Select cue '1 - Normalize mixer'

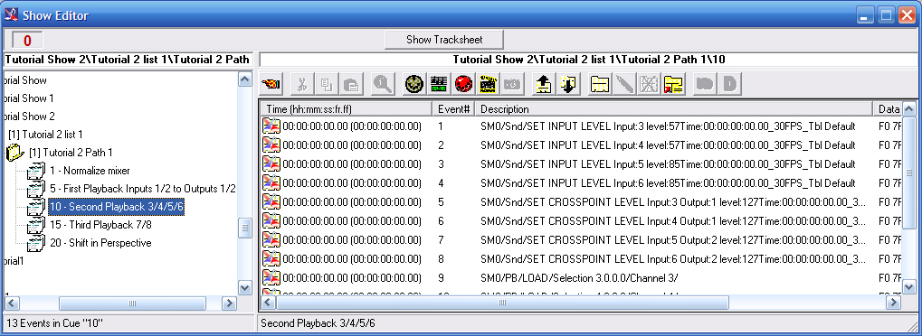tap(90, 171)
